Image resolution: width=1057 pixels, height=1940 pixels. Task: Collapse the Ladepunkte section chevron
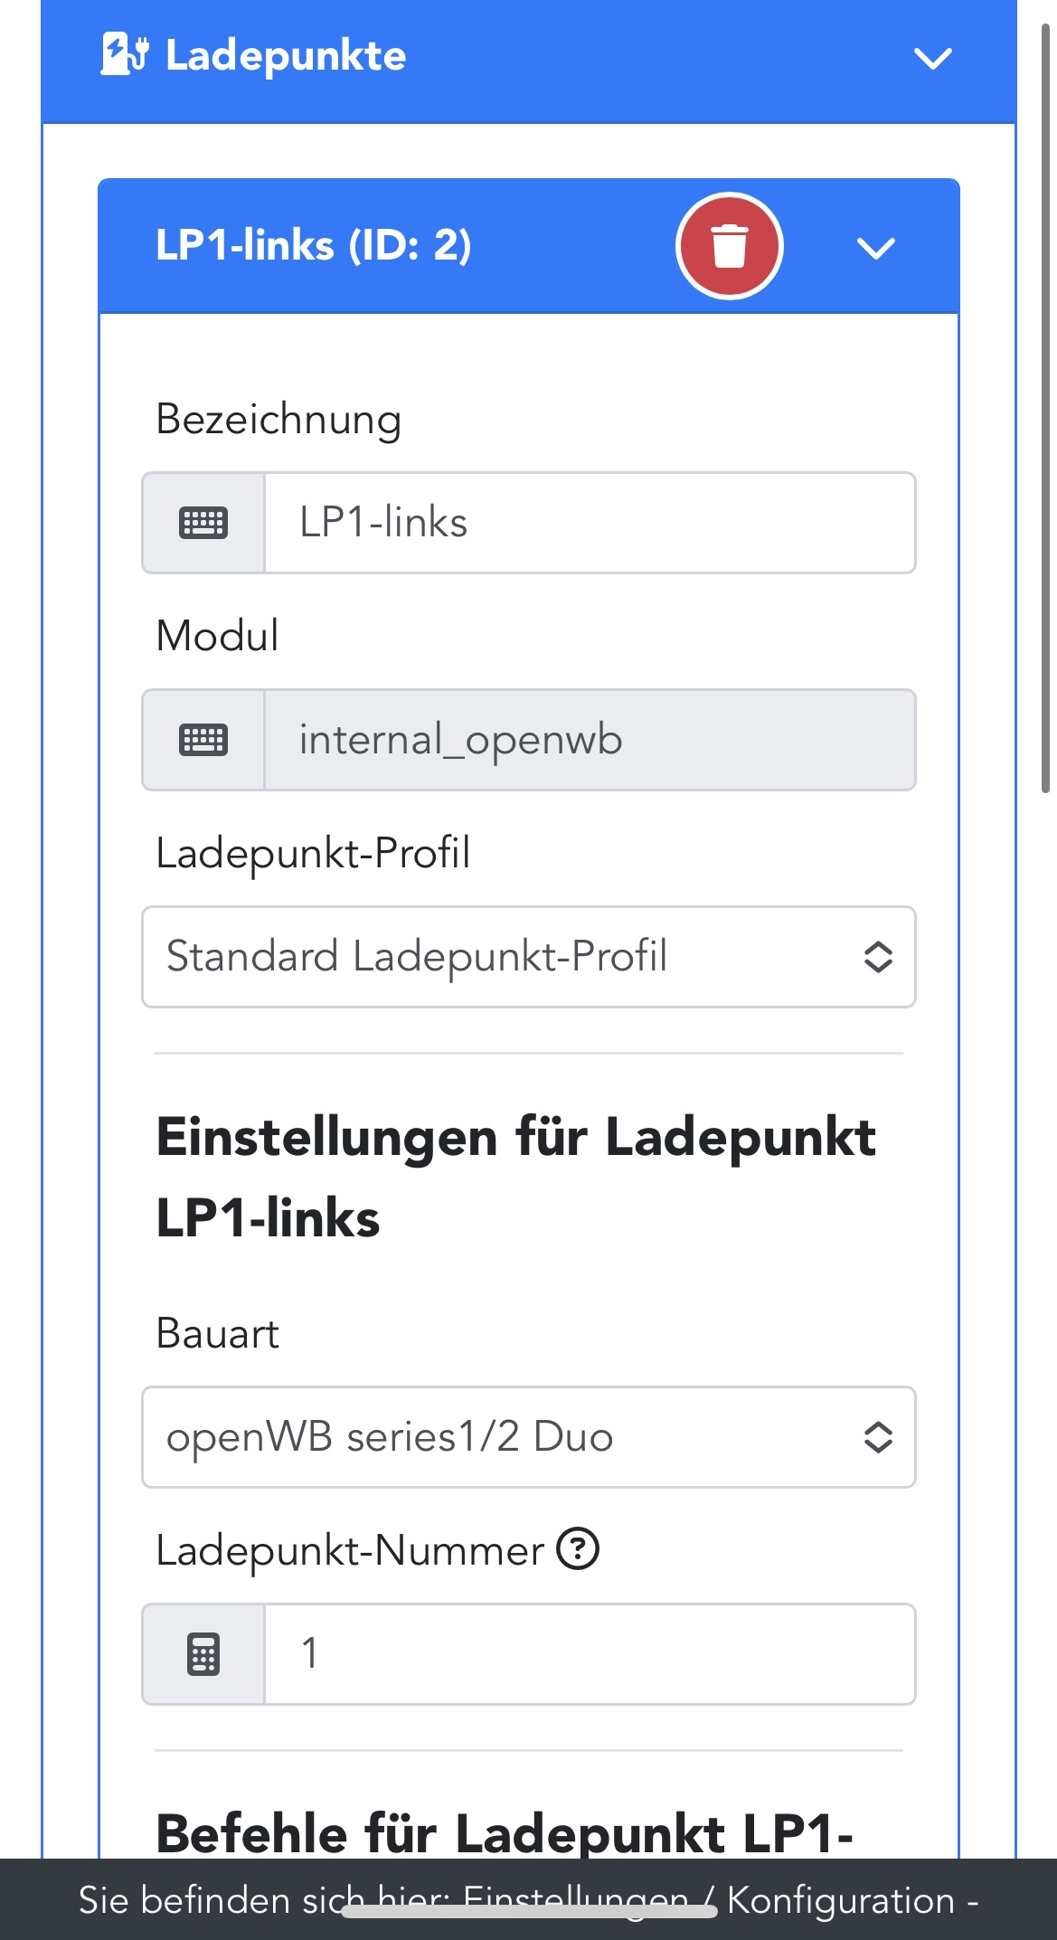(932, 59)
